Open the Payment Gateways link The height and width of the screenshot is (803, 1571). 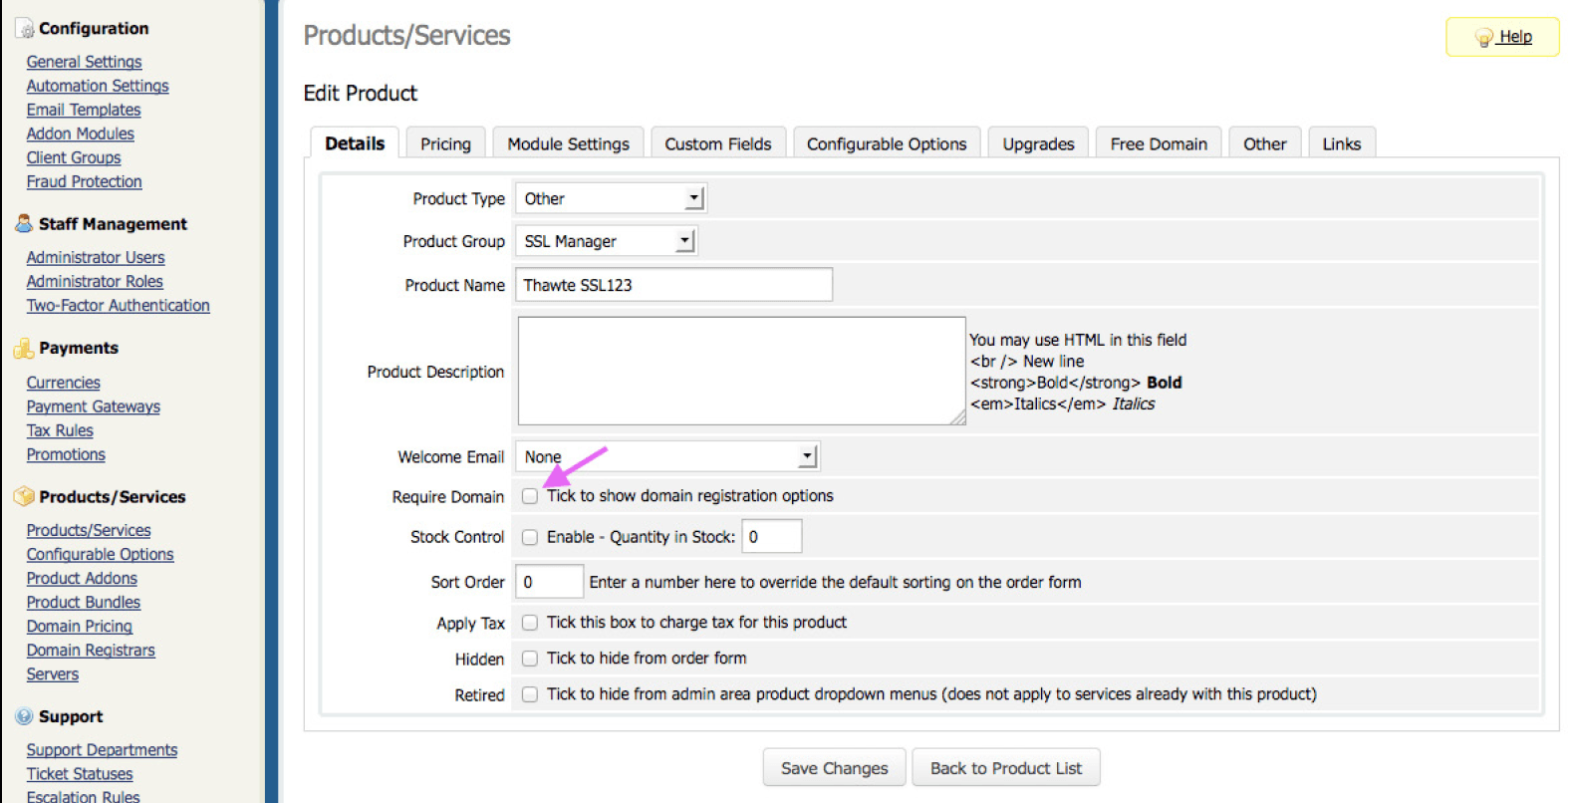(x=93, y=406)
